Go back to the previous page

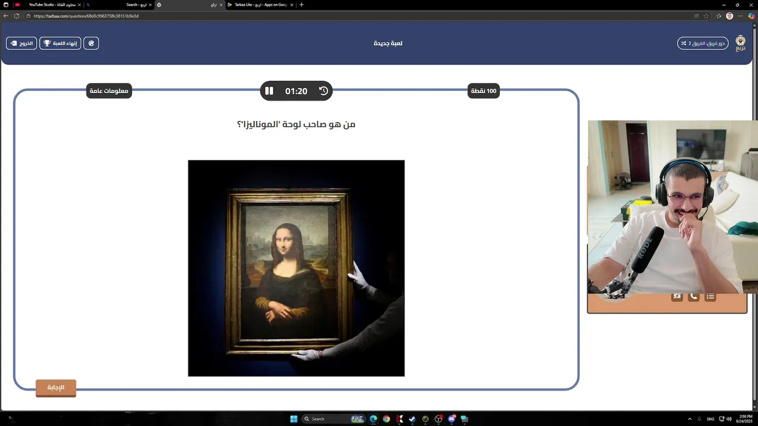[6, 16]
